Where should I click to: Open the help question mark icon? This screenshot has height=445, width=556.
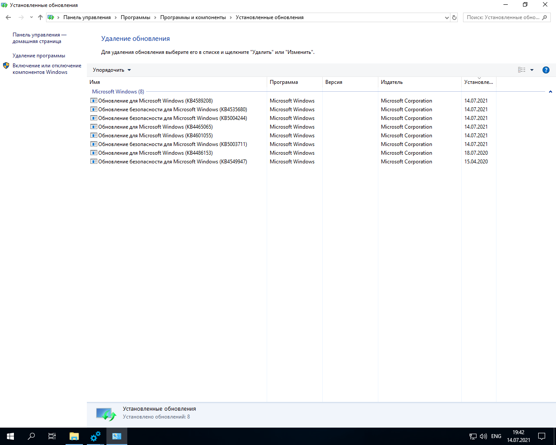point(546,70)
